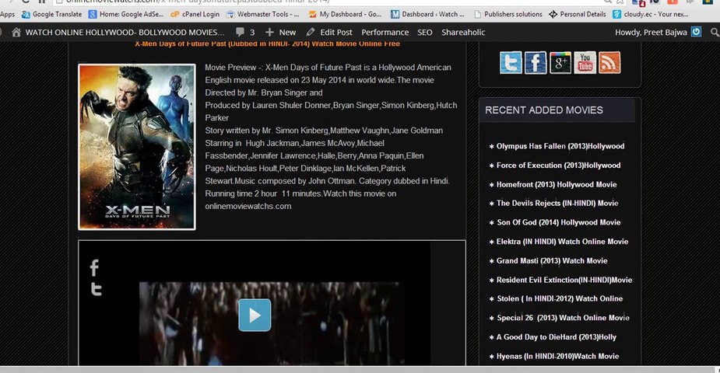Open the RSS feed icon
This screenshot has height=373, width=720.
(609, 63)
